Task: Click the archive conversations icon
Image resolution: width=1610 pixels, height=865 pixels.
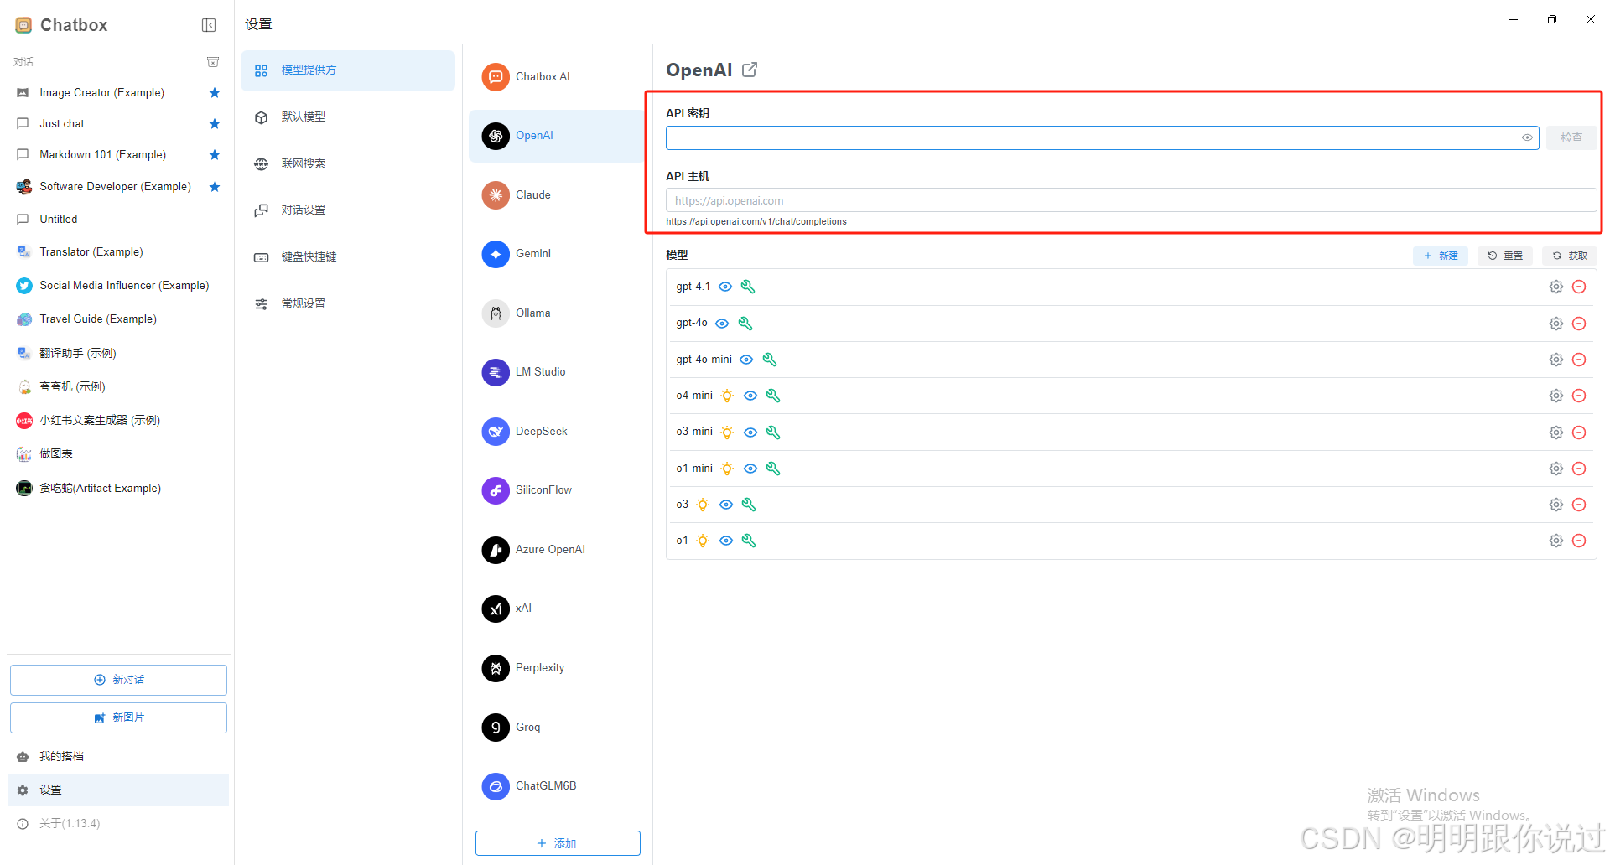Action: 213,62
